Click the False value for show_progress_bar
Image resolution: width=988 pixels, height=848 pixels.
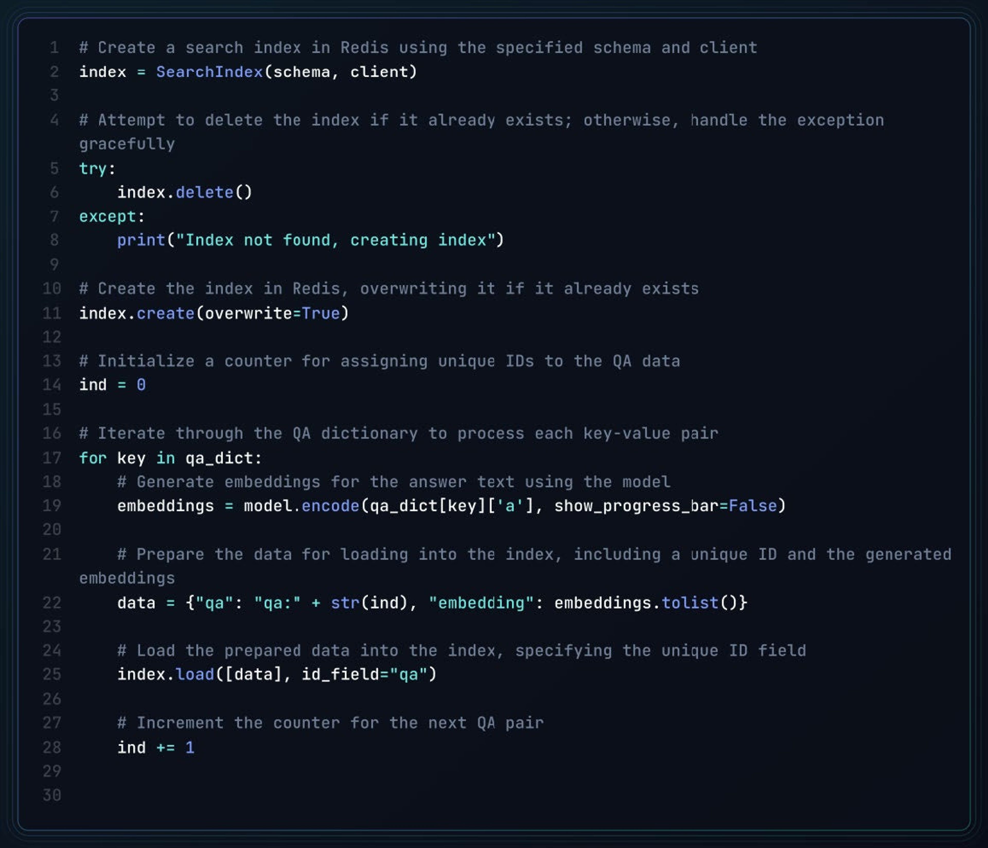tap(753, 506)
